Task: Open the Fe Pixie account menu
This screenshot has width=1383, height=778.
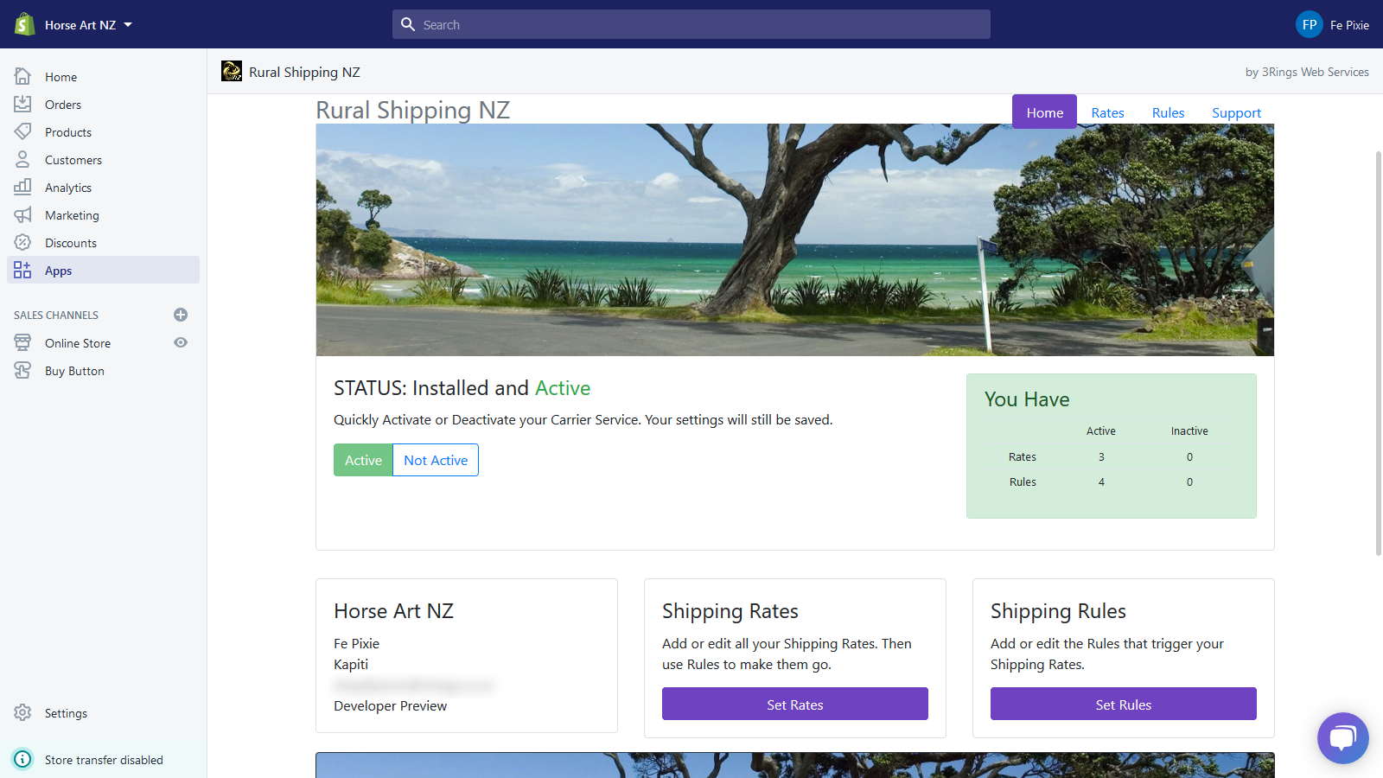Action: coord(1332,24)
